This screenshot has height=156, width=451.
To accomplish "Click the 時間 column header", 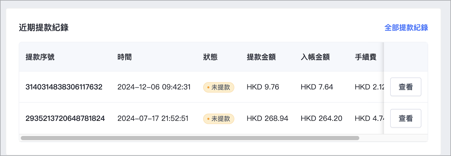I will pyautogui.click(x=125, y=57).
